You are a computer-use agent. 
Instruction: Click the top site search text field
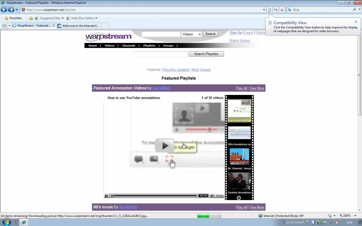point(161,34)
